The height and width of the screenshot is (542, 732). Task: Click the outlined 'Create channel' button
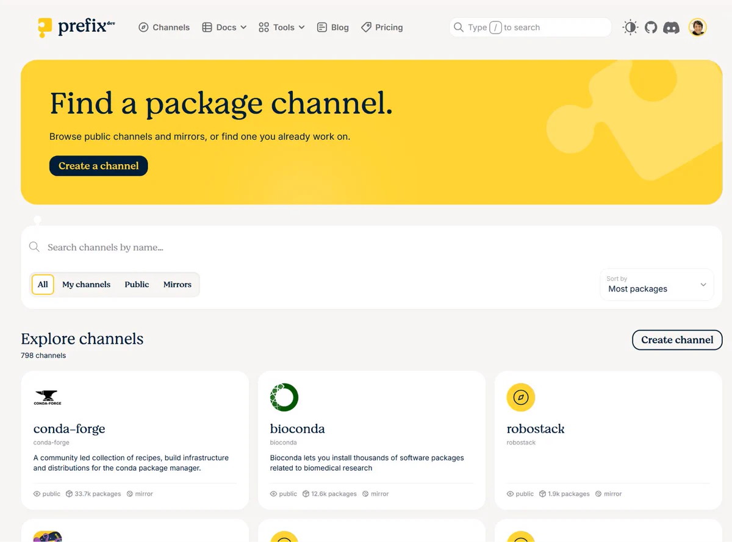[x=677, y=340]
